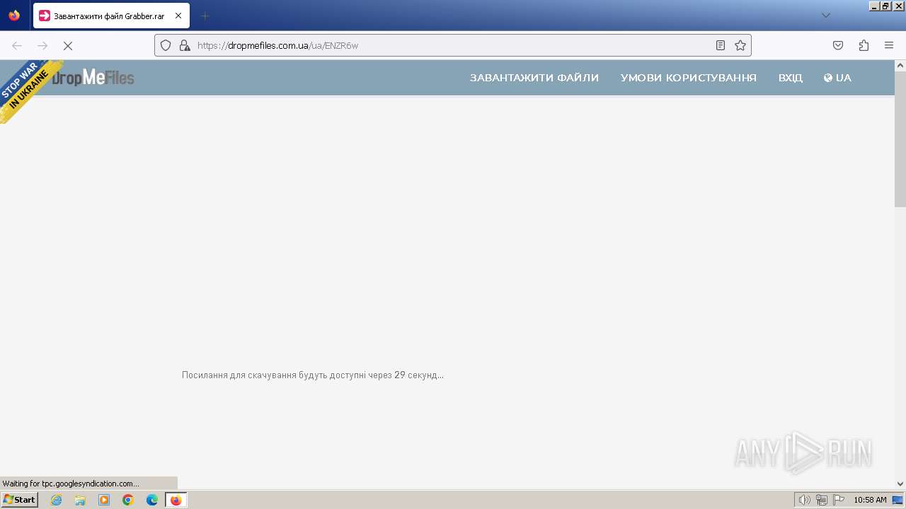This screenshot has height=509, width=906.
Task: Restore down the Firefox window
Action: coord(886,6)
